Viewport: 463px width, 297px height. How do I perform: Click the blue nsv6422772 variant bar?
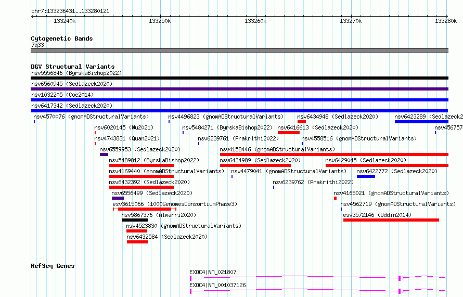point(366,176)
